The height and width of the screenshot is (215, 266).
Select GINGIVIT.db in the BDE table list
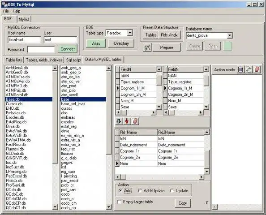pos(29,158)
